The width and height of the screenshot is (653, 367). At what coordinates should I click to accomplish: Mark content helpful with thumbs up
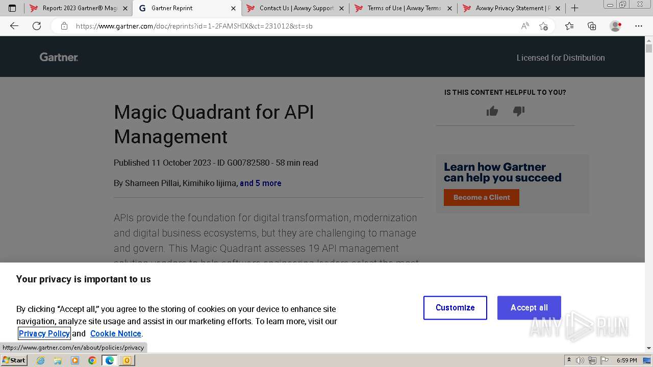(x=492, y=111)
